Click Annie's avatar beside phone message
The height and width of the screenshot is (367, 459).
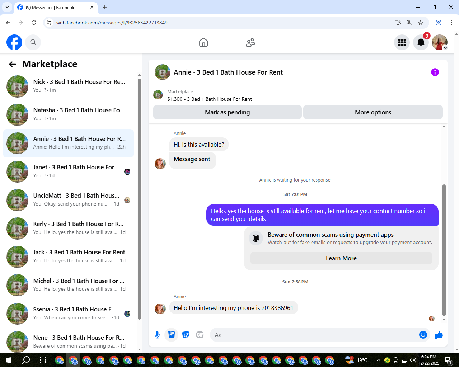[x=160, y=309]
